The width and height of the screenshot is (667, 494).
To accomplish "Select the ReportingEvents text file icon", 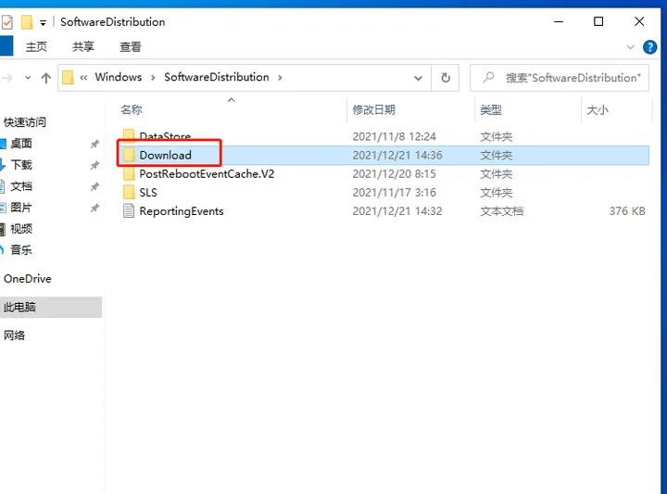I will pos(129,211).
